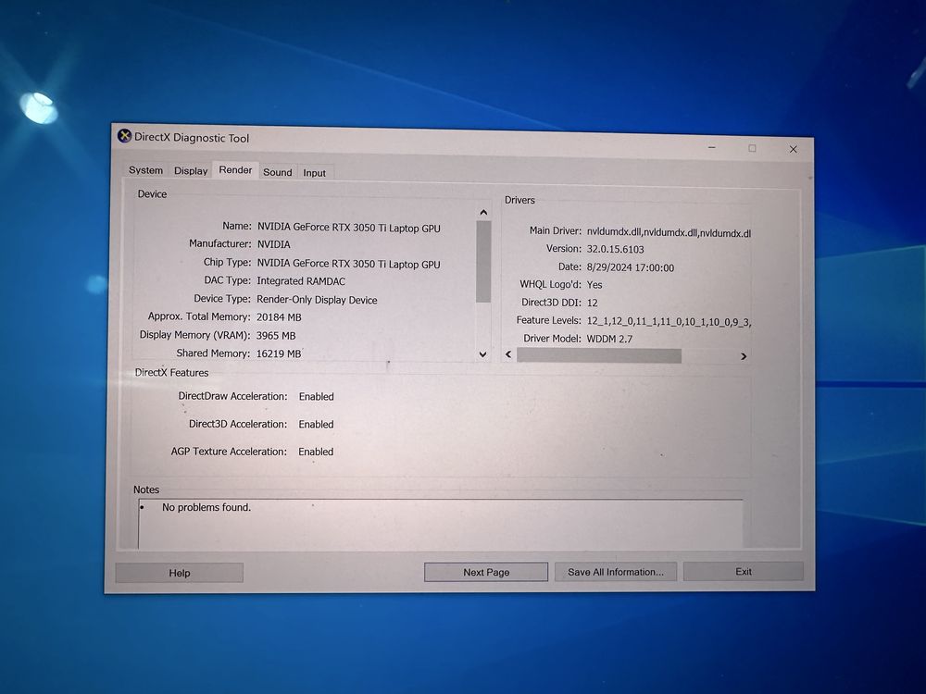Switch to the Input tab
Viewport: 926px width, 694px height.
pyautogui.click(x=315, y=172)
